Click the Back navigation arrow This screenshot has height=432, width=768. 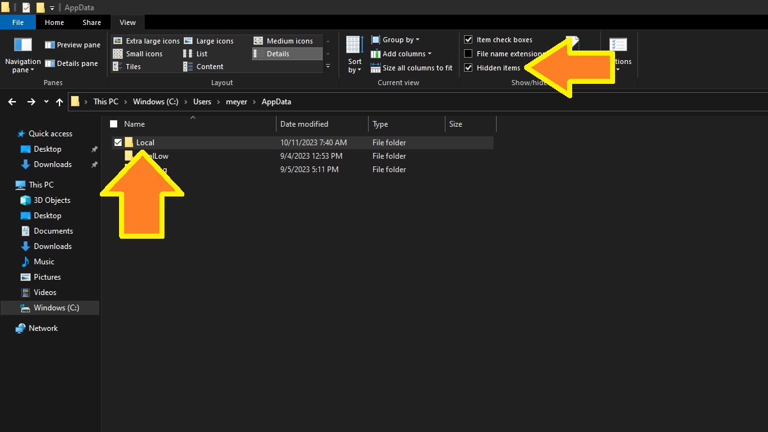click(12, 102)
